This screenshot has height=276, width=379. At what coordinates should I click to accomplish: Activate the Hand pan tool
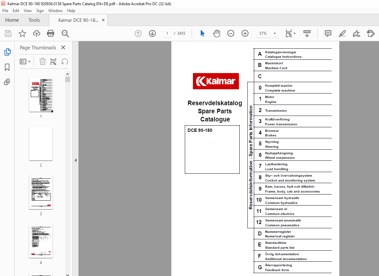point(217,33)
